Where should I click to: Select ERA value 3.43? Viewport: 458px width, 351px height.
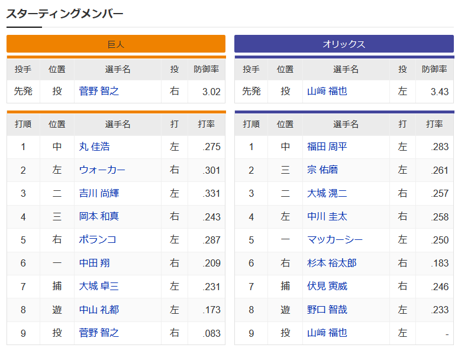click(440, 92)
